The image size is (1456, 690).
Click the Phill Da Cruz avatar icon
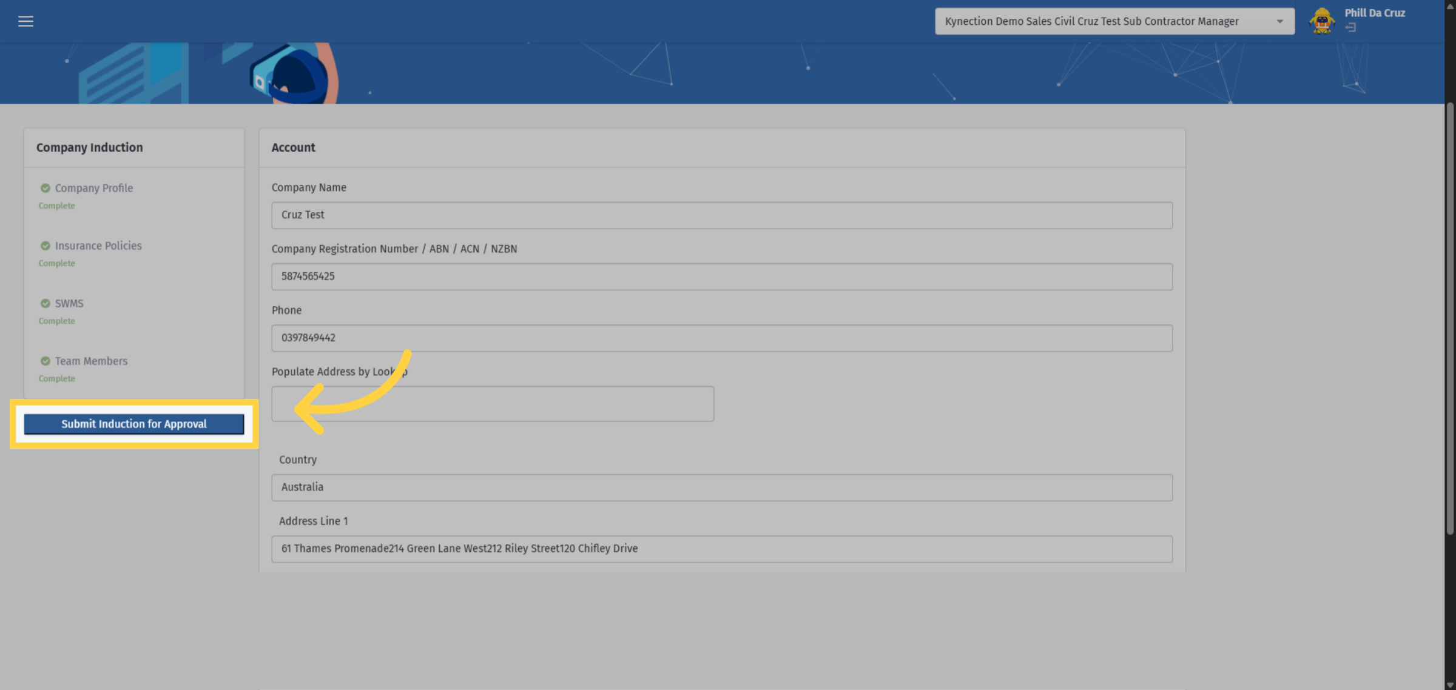pos(1322,21)
